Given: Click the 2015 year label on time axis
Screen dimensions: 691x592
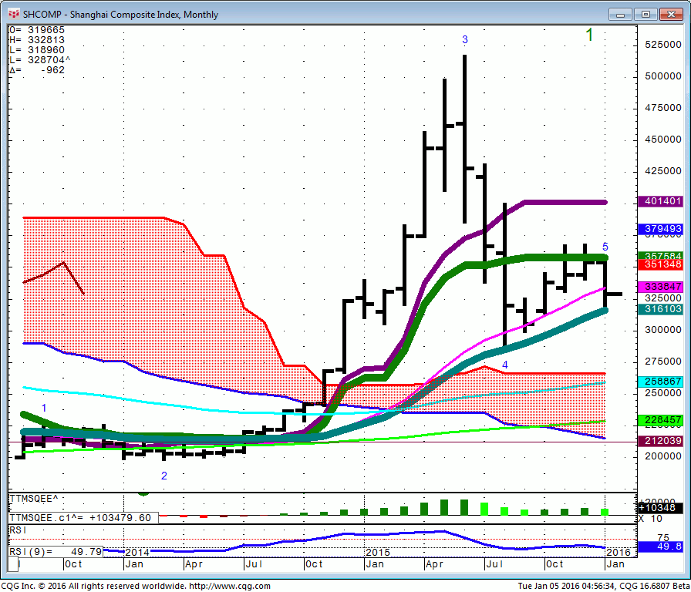Looking at the screenshot, I should coord(378,553).
